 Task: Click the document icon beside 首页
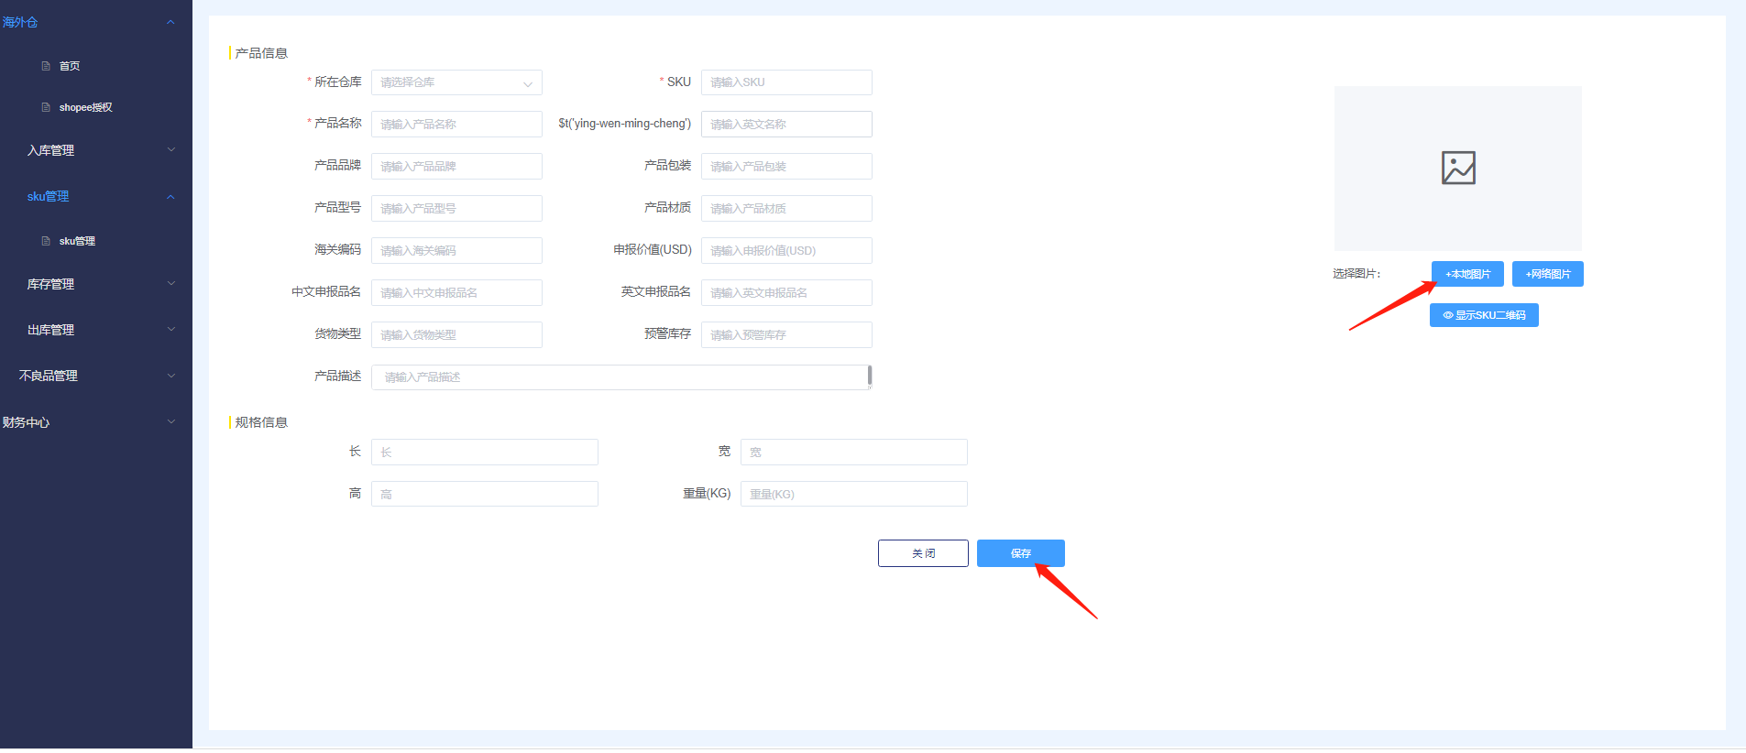click(46, 66)
